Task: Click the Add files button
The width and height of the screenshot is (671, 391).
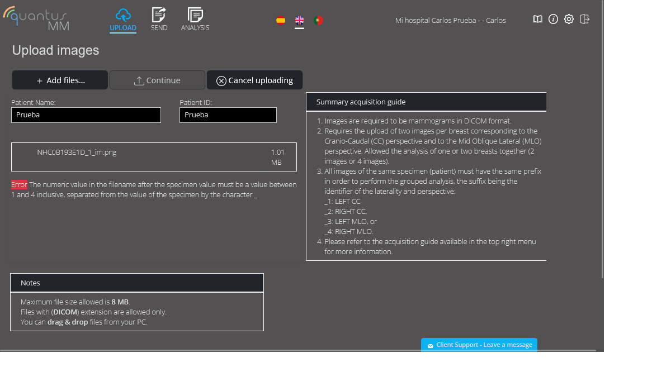Action: (x=60, y=80)
